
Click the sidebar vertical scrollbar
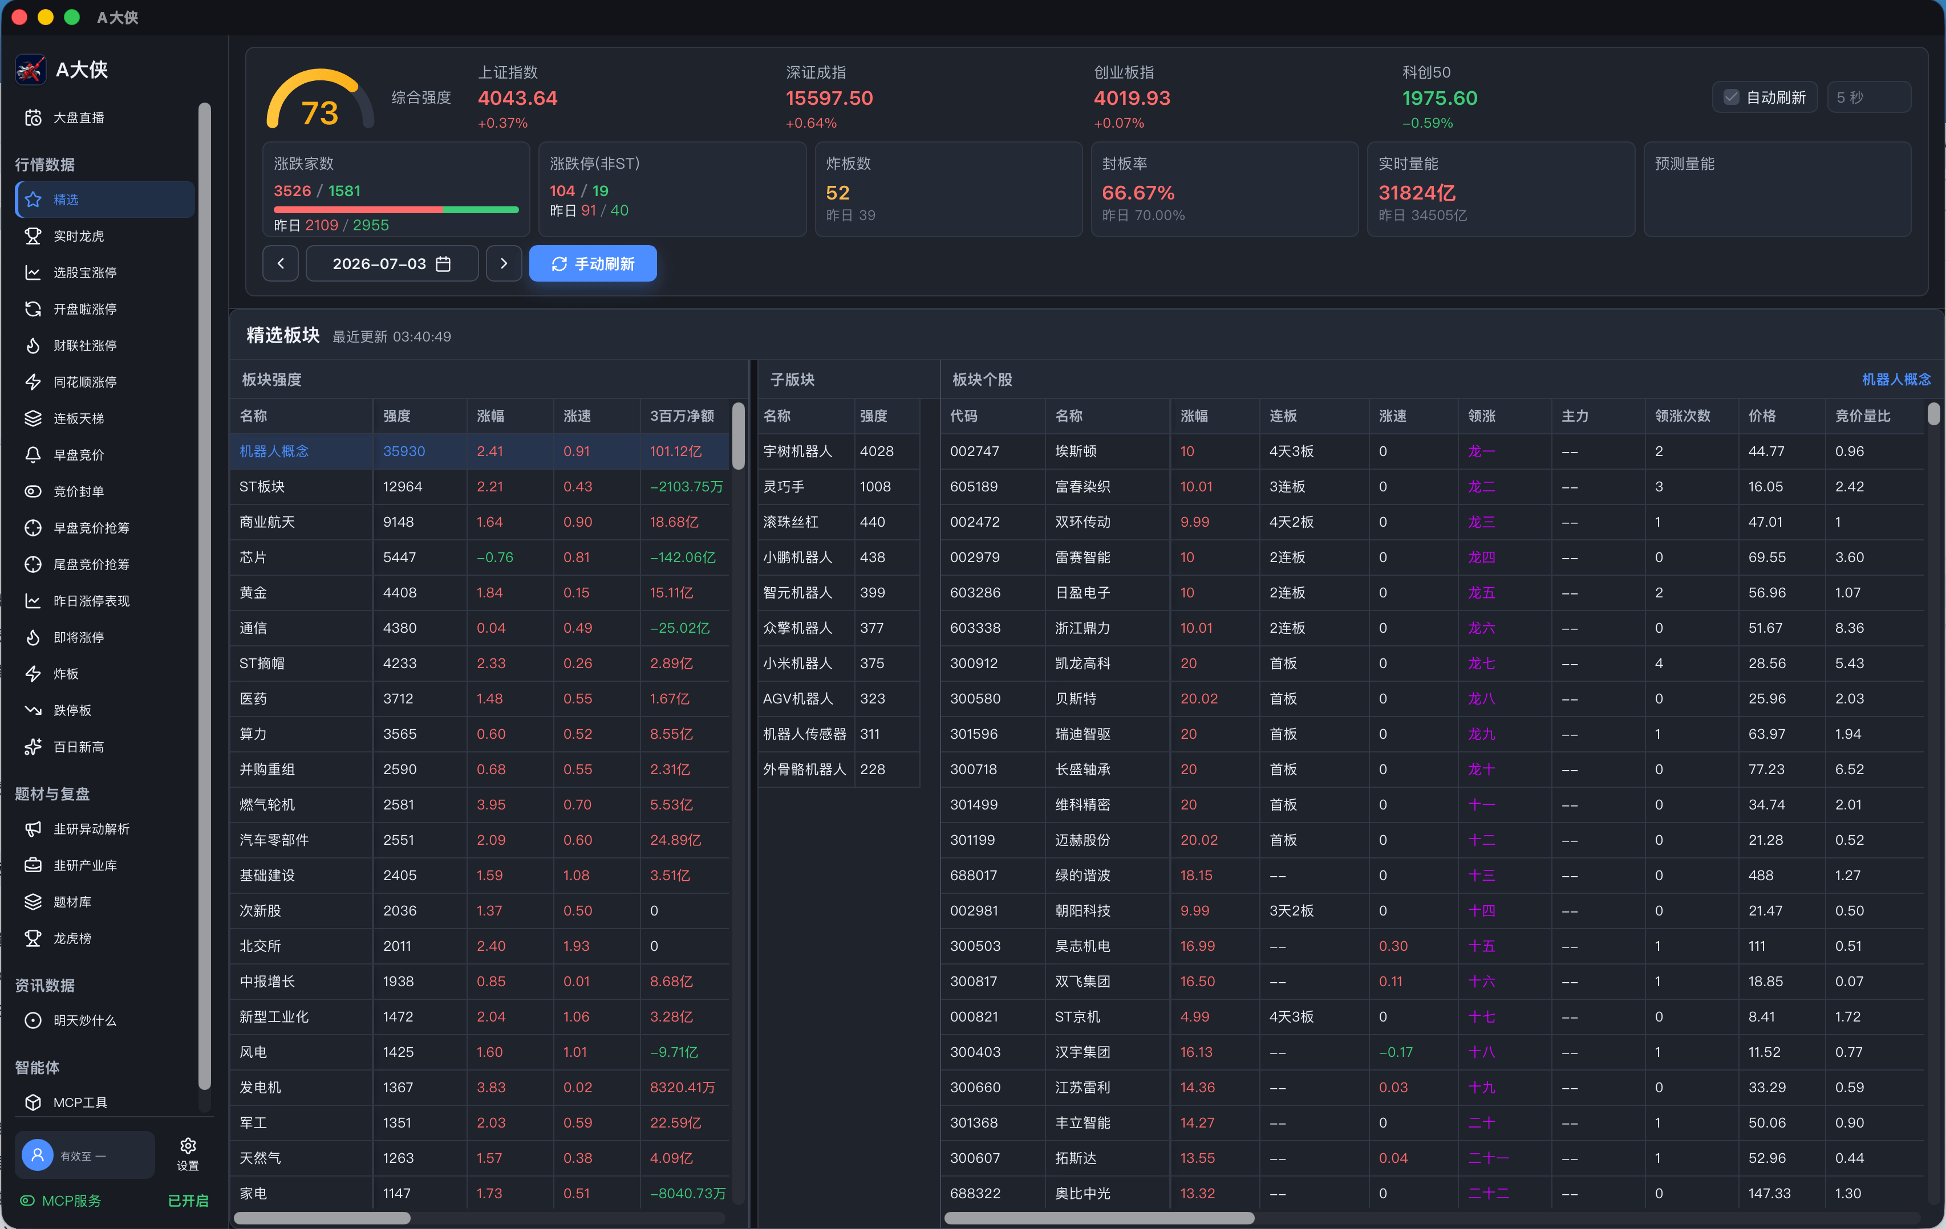coord(204,596)
